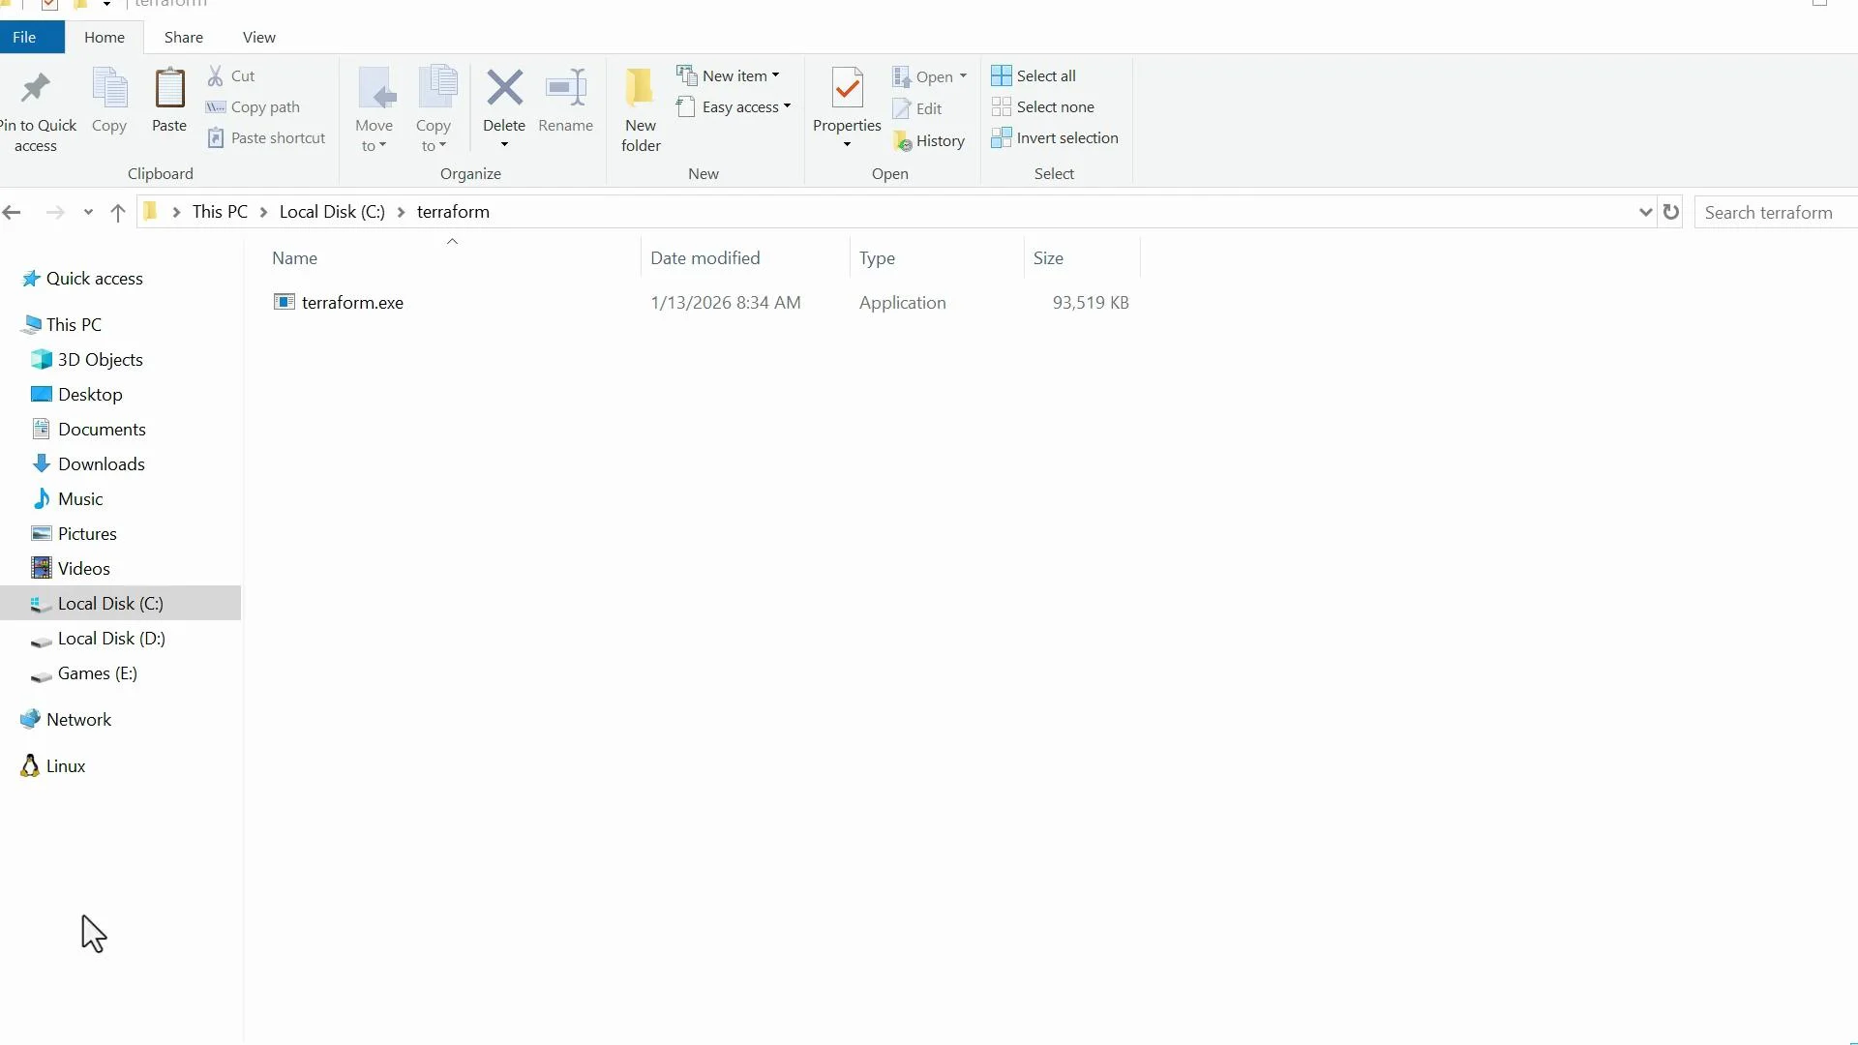1858x1045 pixels.
Task: Click This PC in address breadcrumb
Action: [x=220, y=212]
